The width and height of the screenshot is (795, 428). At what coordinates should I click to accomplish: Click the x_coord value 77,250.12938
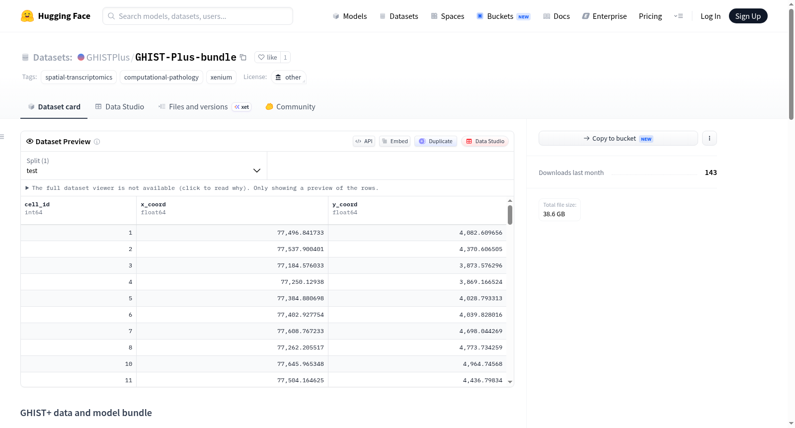click(x=302, y=282)
